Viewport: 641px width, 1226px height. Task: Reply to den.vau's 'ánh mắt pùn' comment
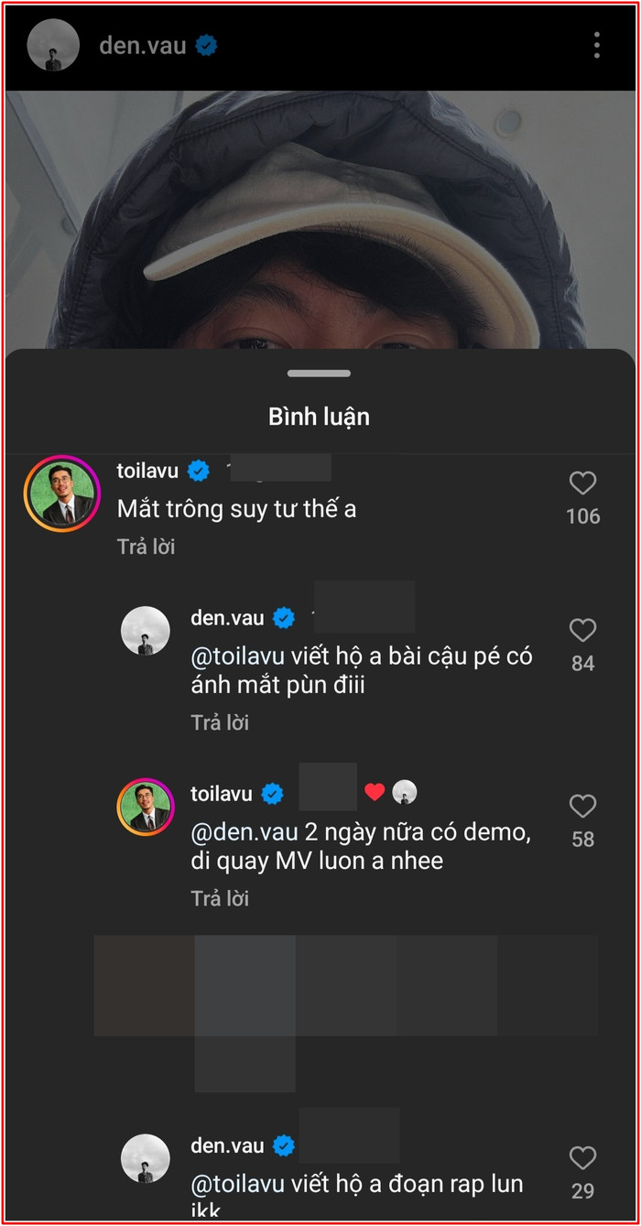[x=220, y=722]
